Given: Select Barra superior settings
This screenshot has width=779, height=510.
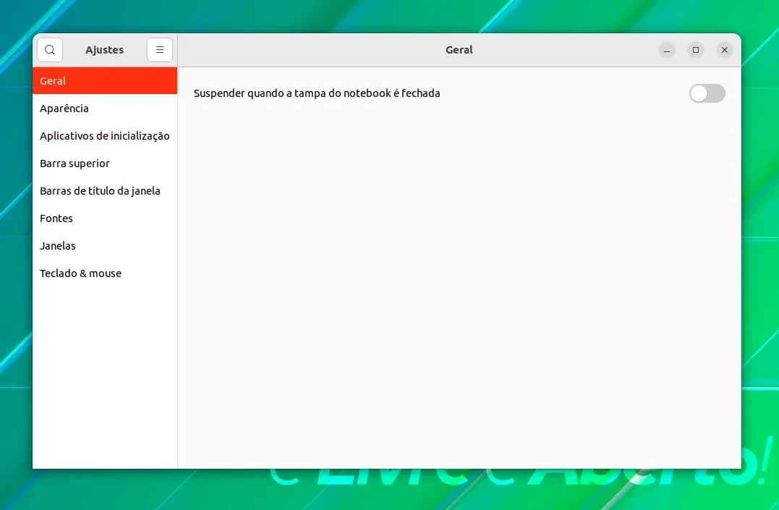Looking at the screenshot, I should (x=105, y=163).
